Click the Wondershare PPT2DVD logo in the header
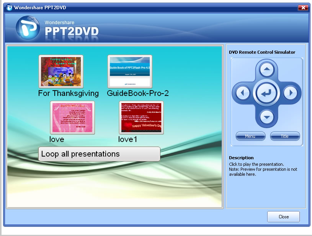The image size is (312, 236). click(x=57, y=28)
